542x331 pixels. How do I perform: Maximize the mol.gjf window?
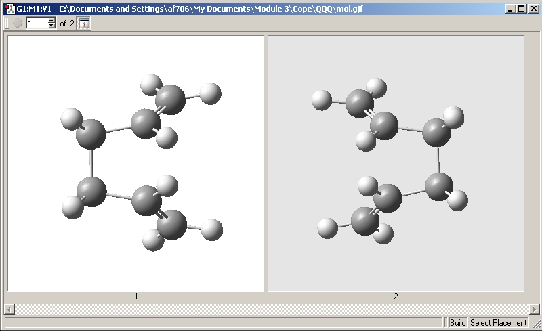522,9
